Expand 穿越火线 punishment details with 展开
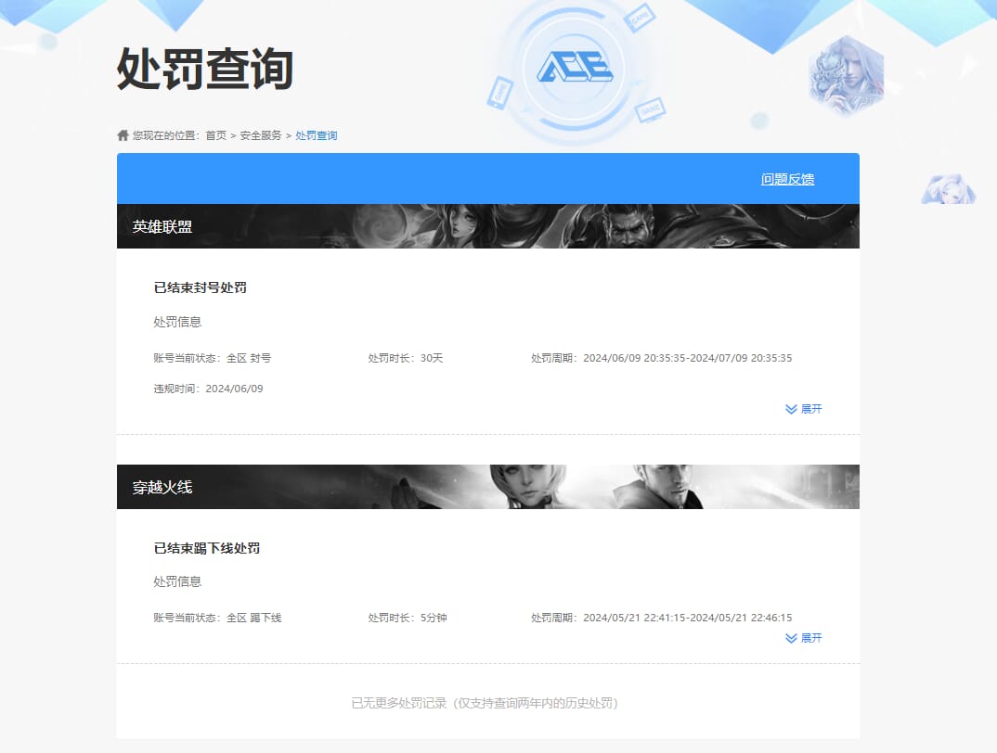Image resolution: width=997 pixels, height=753 pixels. point(804,637)
